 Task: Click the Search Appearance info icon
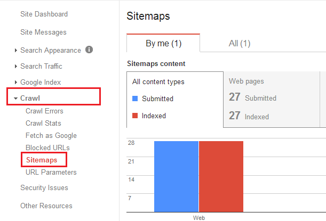click(89, 50)
